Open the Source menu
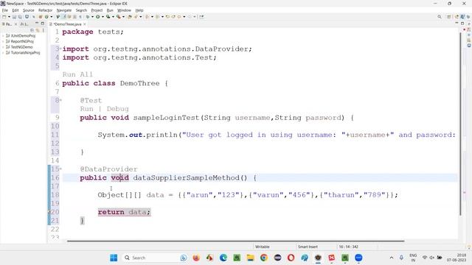Image resolution: width=472 pixels, height=265 pixels. pyautogui.click(x=29, y=10)
